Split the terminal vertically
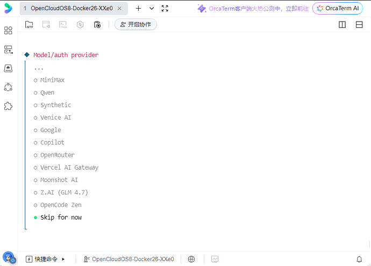 click(342, 25)
